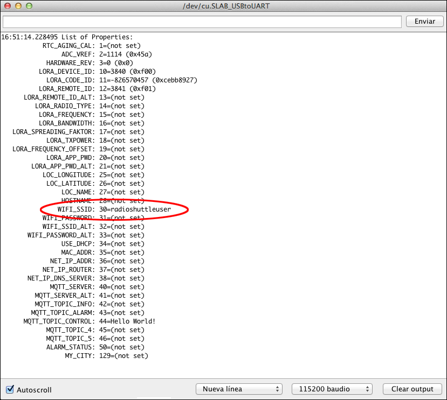Click the ADC_VREF 2=1114 line
Viewport: 447px width, 400px height.
point(107,54)
